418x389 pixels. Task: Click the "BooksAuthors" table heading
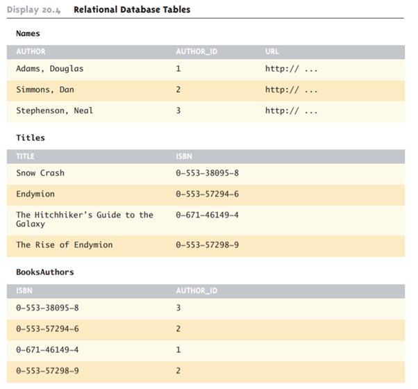point(44,272)
